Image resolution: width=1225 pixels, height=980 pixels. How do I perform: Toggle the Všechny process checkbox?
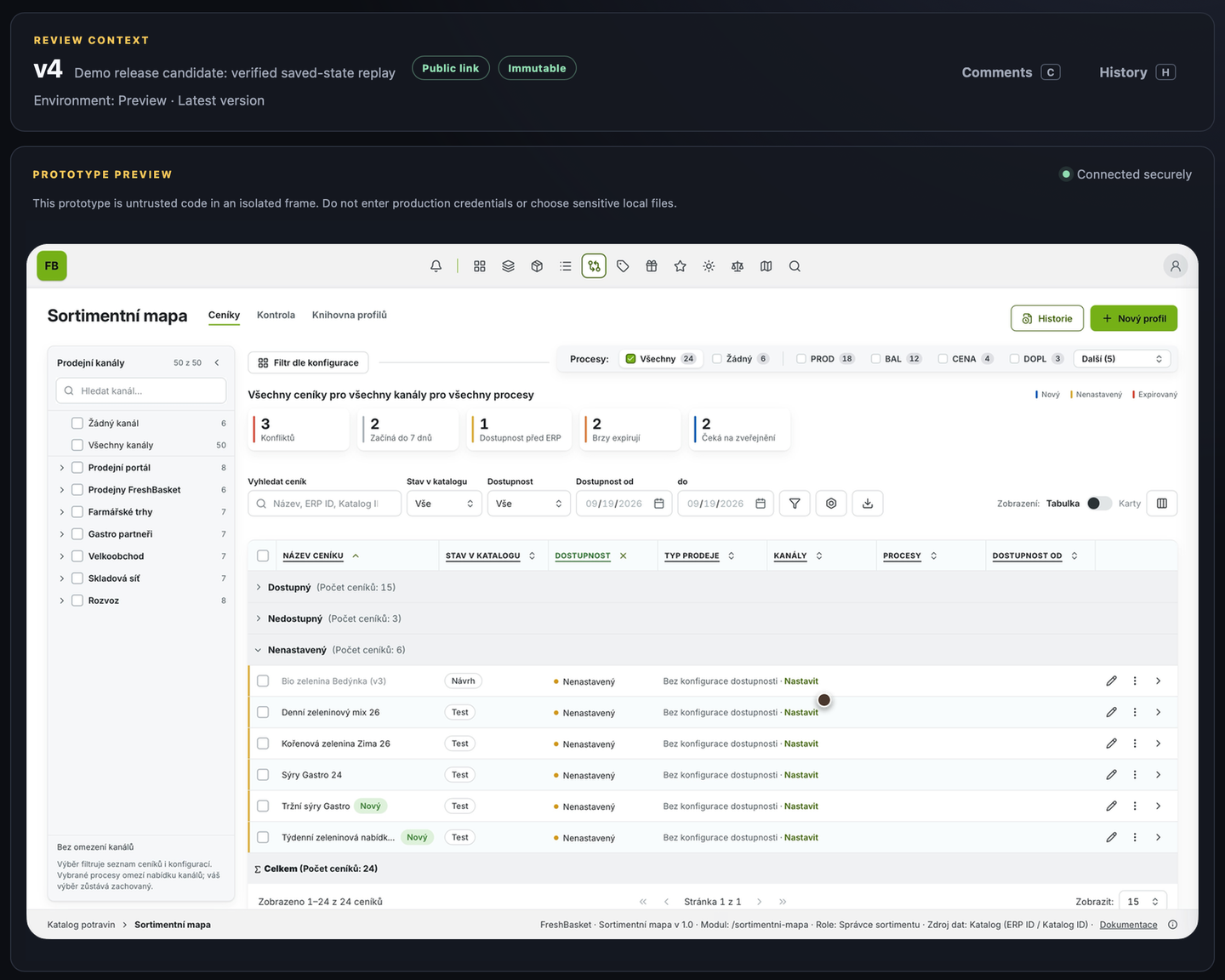[631, 359]
